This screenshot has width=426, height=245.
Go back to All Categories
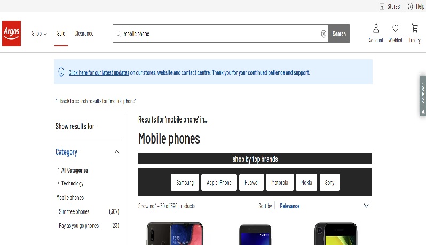point(73,170)
